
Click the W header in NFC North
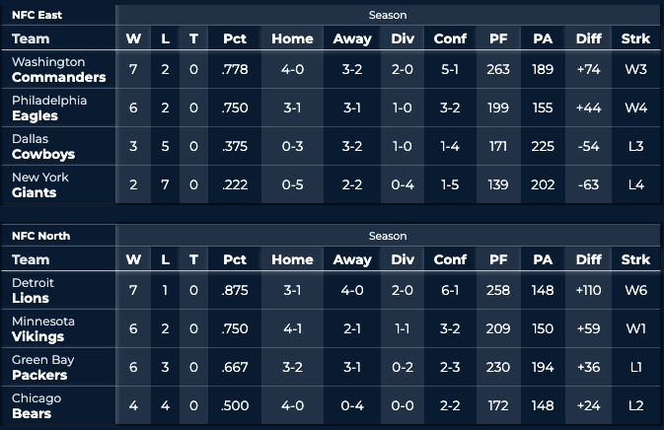(133, 259)
